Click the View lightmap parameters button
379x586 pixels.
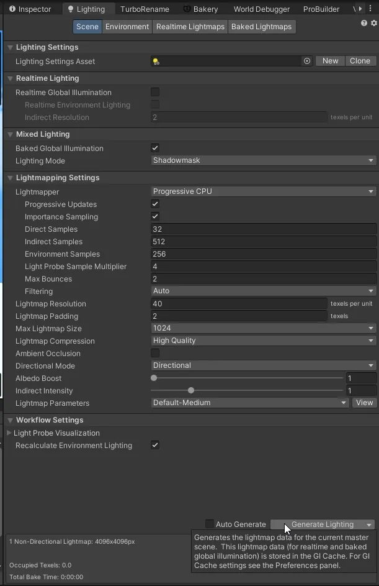click(x=365, y=403)
